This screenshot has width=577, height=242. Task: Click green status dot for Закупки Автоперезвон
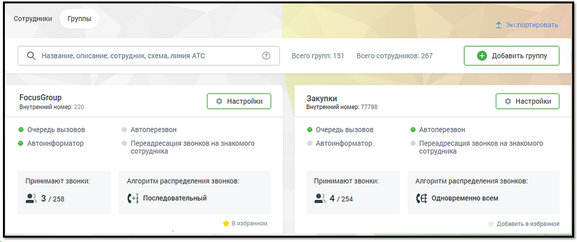pyautogui.click(x=413, y=129)
